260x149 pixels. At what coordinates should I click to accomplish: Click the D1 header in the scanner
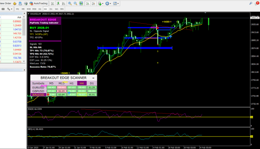coord(92,83)
